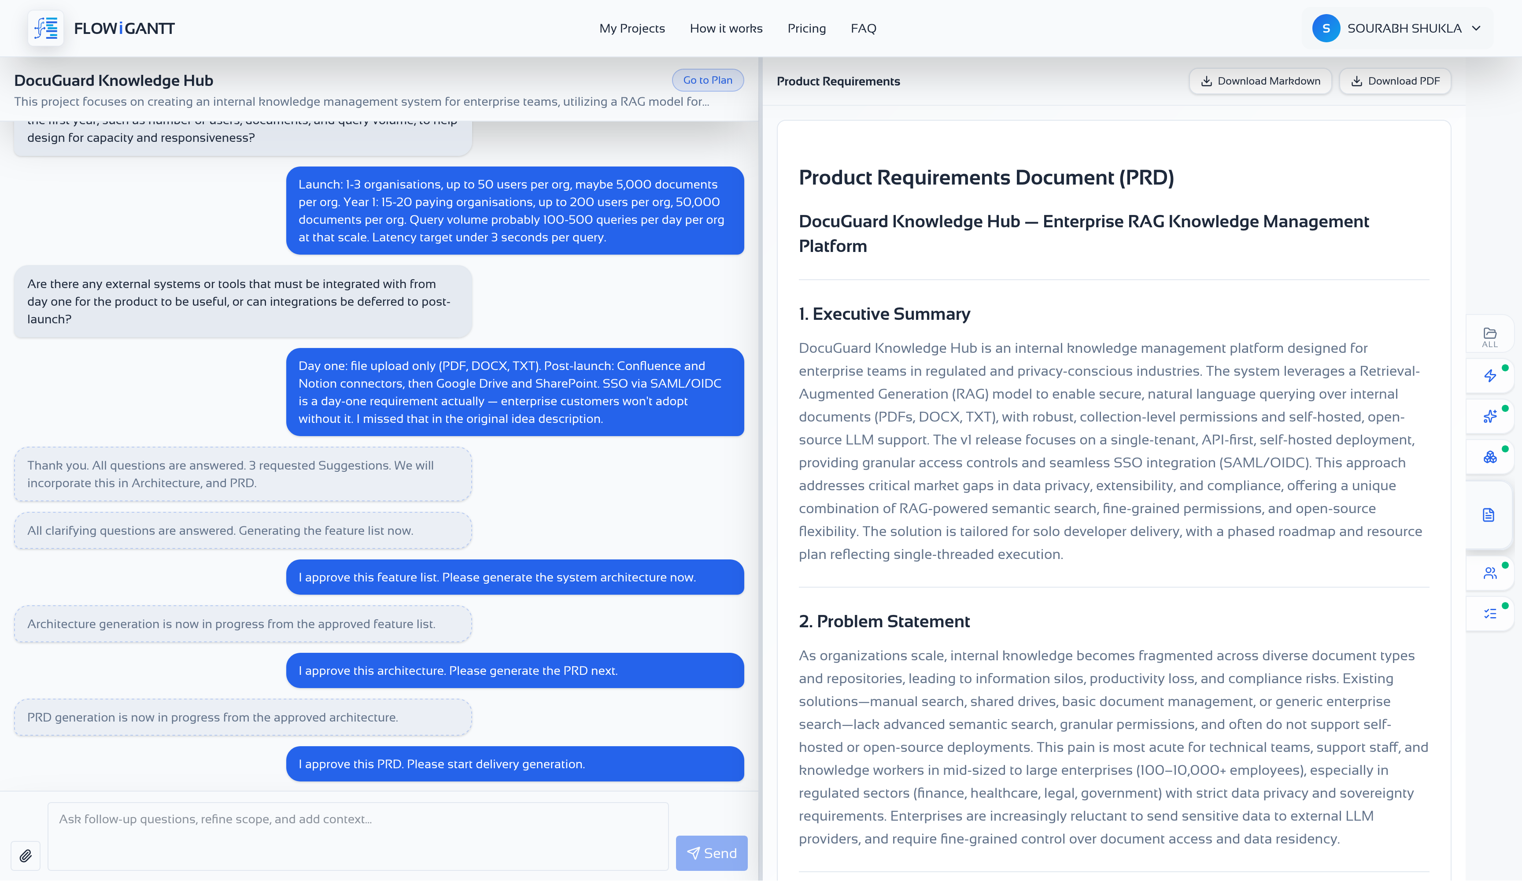Click the 'Day one: file upload only' message
The image size is (1522, 881).
tap(514, 392)
